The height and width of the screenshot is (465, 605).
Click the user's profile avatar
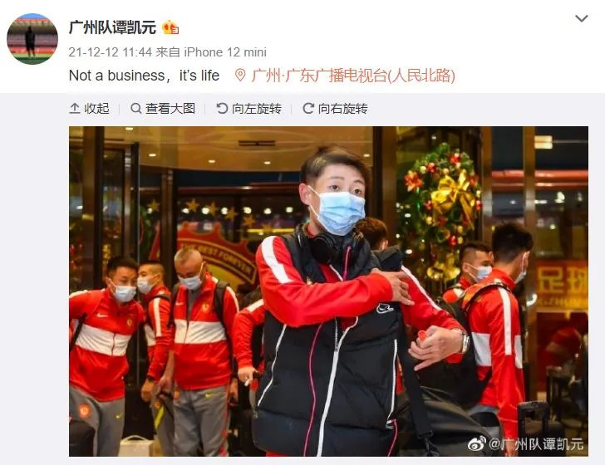tap(32, 38)
